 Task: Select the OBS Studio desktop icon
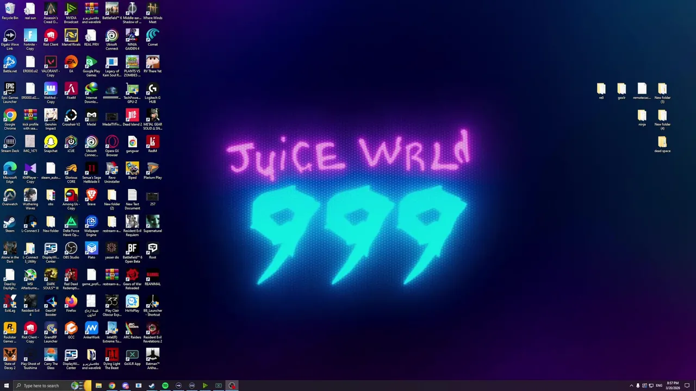pos(71,251)
